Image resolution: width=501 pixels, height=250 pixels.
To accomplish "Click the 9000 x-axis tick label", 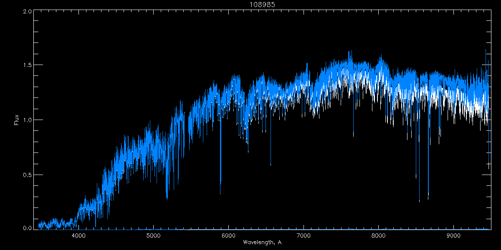I will 454,235.
